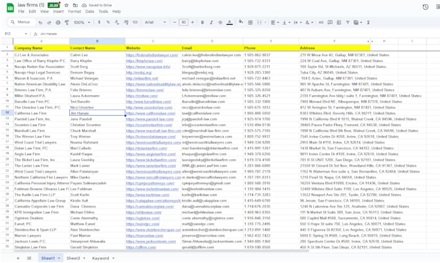440x263 pixels.
Task: Open the Arial font dropdown
Action: click(155, 22)
